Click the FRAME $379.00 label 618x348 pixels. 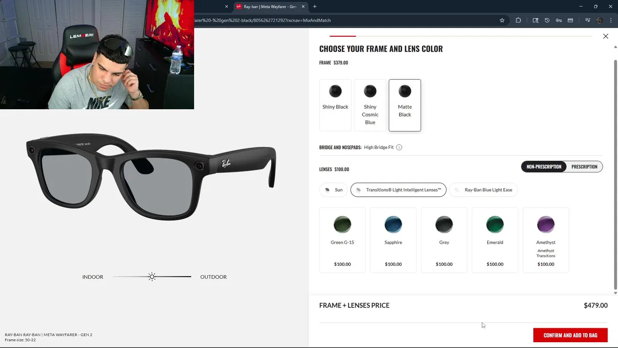tap(334, 63)
